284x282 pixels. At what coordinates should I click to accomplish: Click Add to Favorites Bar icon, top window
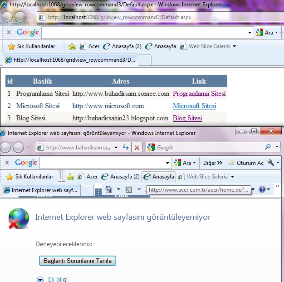[x=72, y=47]
